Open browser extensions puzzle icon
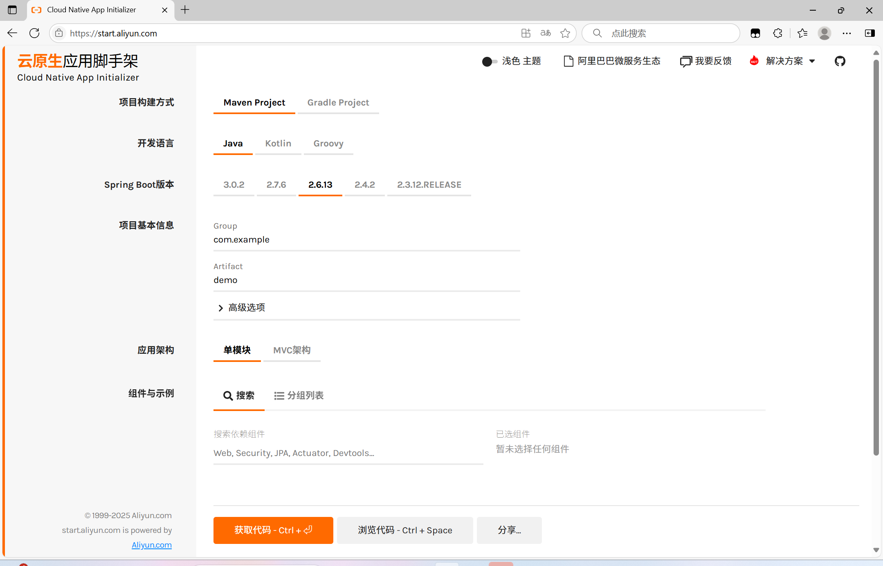Image resolution: width=883 pixels, height=566 pixels. [777, 33]
